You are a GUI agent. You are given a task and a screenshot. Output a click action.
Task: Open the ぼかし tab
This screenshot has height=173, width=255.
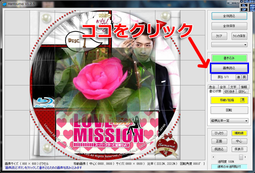tap(242, 92)
